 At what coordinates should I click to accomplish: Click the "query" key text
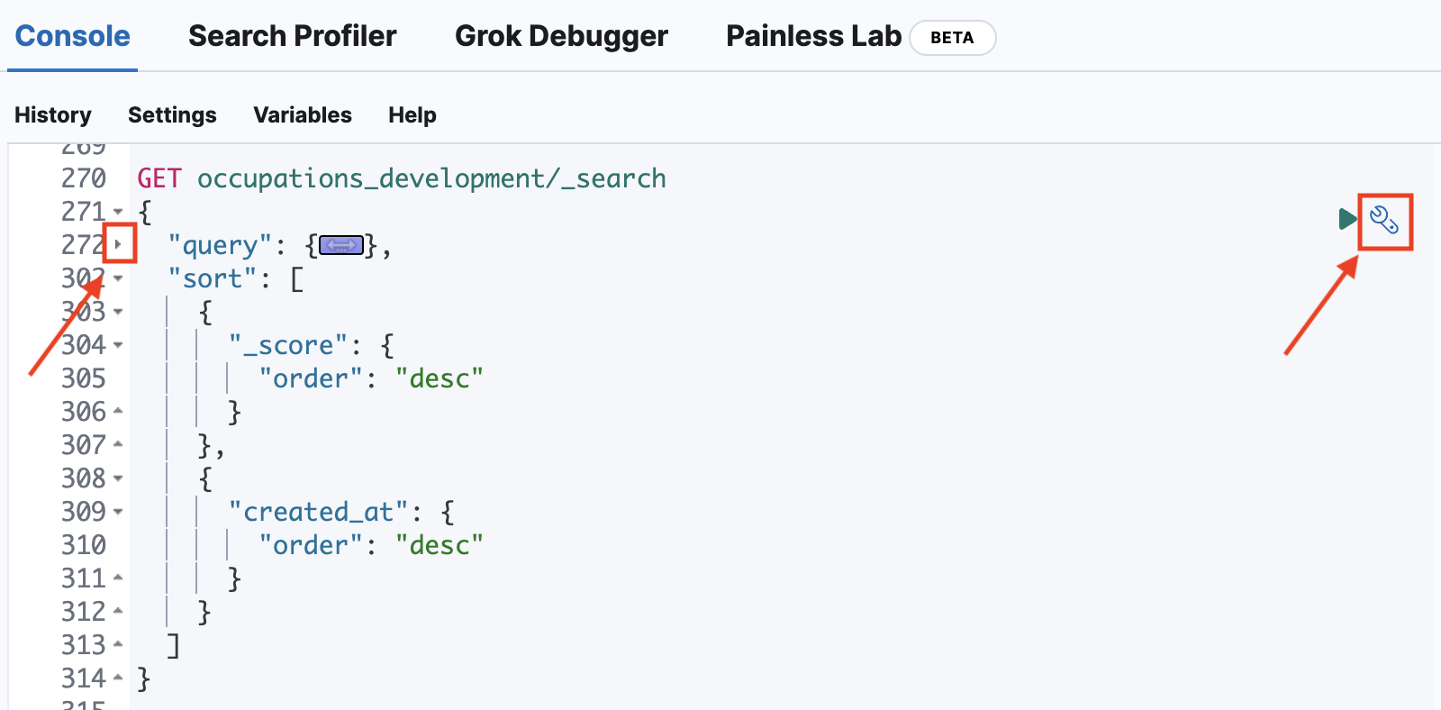[220, 246]
